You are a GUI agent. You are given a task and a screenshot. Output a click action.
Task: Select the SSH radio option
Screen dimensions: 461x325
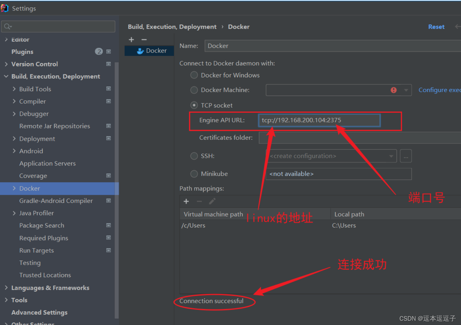point(194,156)
